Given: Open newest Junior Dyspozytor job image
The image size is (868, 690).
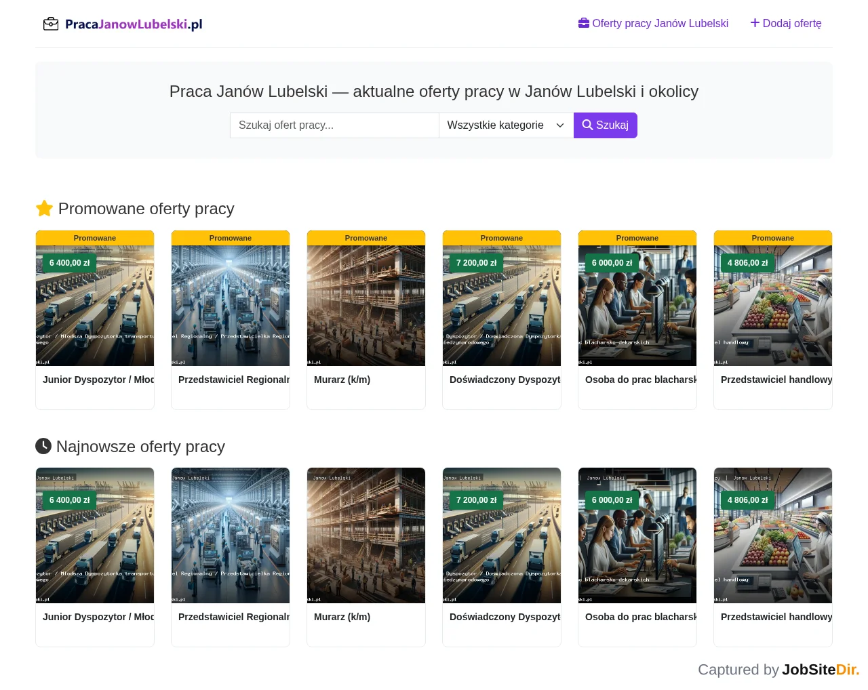Looking at the screenshot, I should (x=95, y=535).
